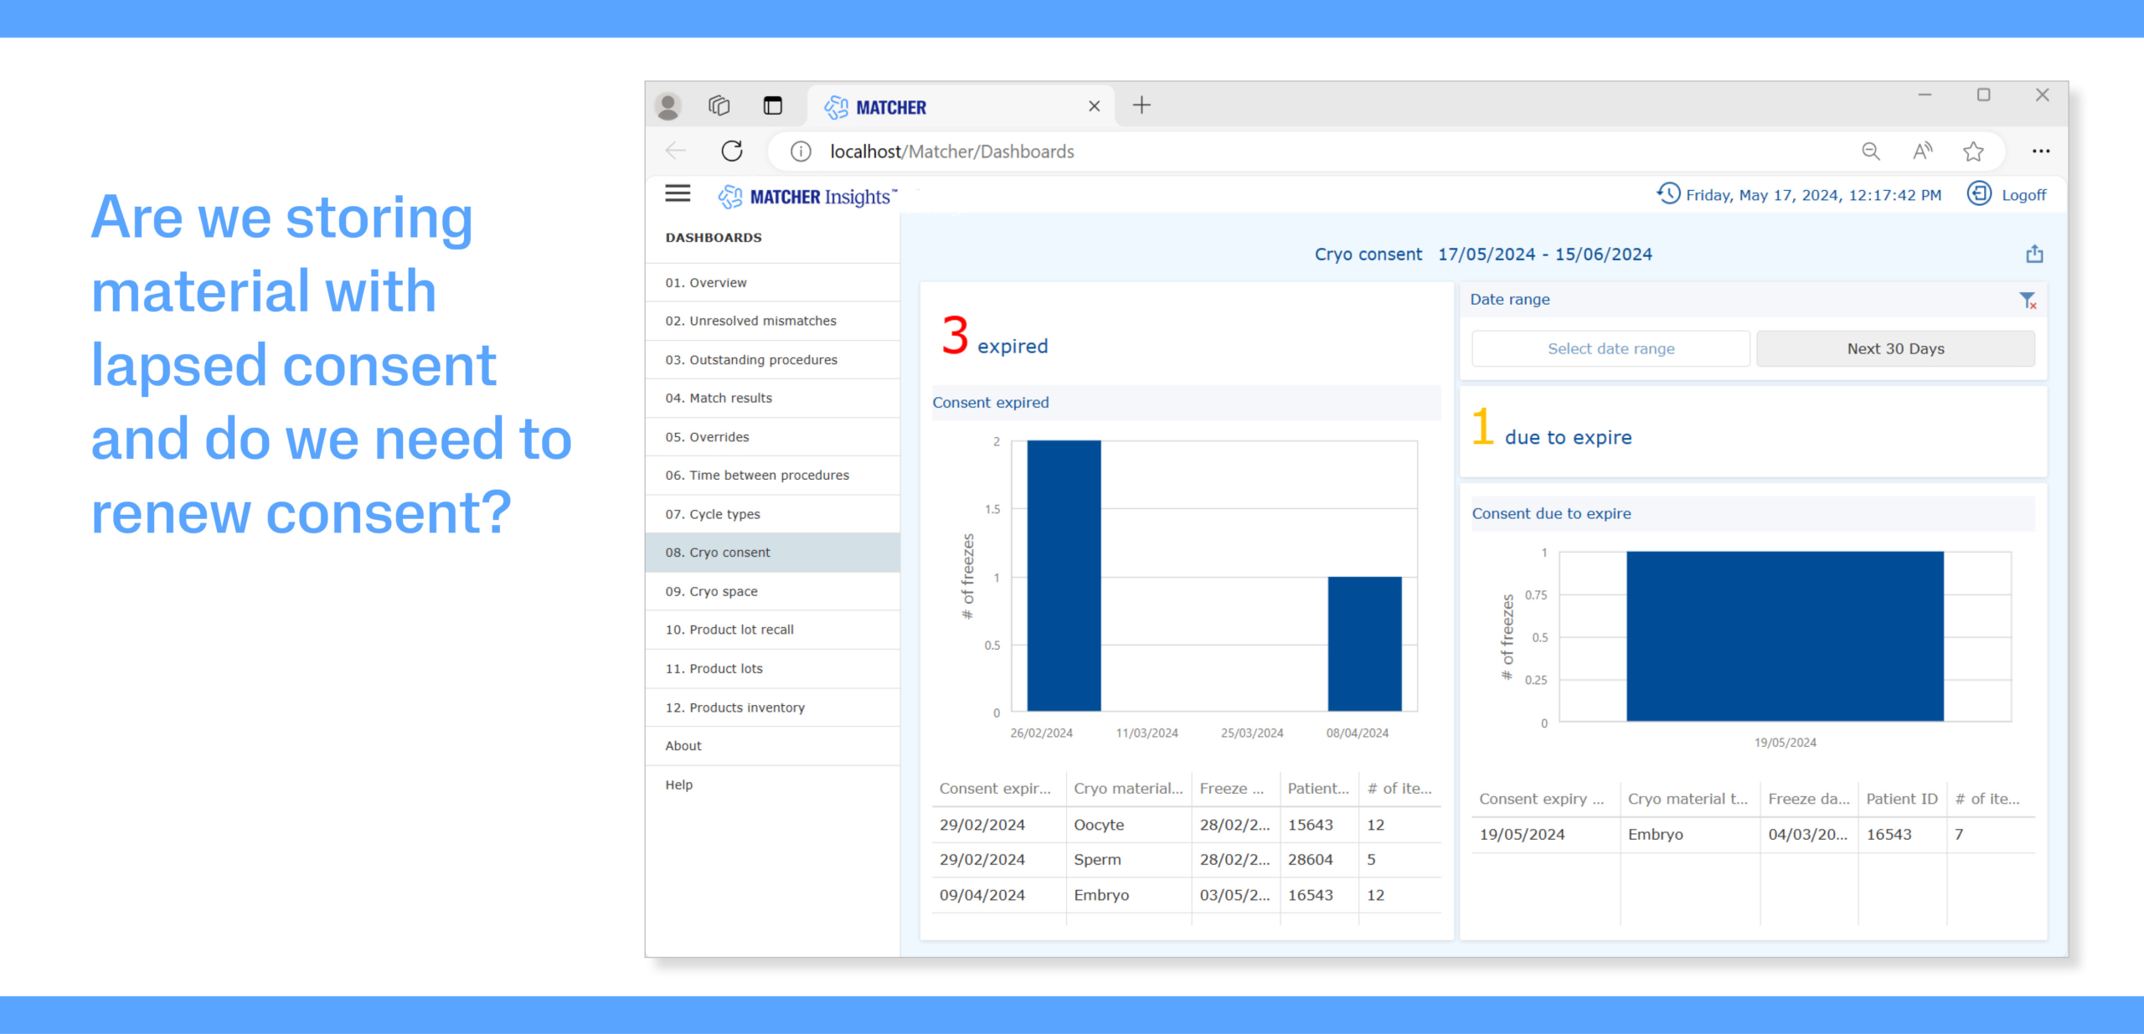Select the 19/05/2024 due-to-expire row
Image resolution: width=2144 pixels, height=1034 pixels.
[x=1753, y=835]
